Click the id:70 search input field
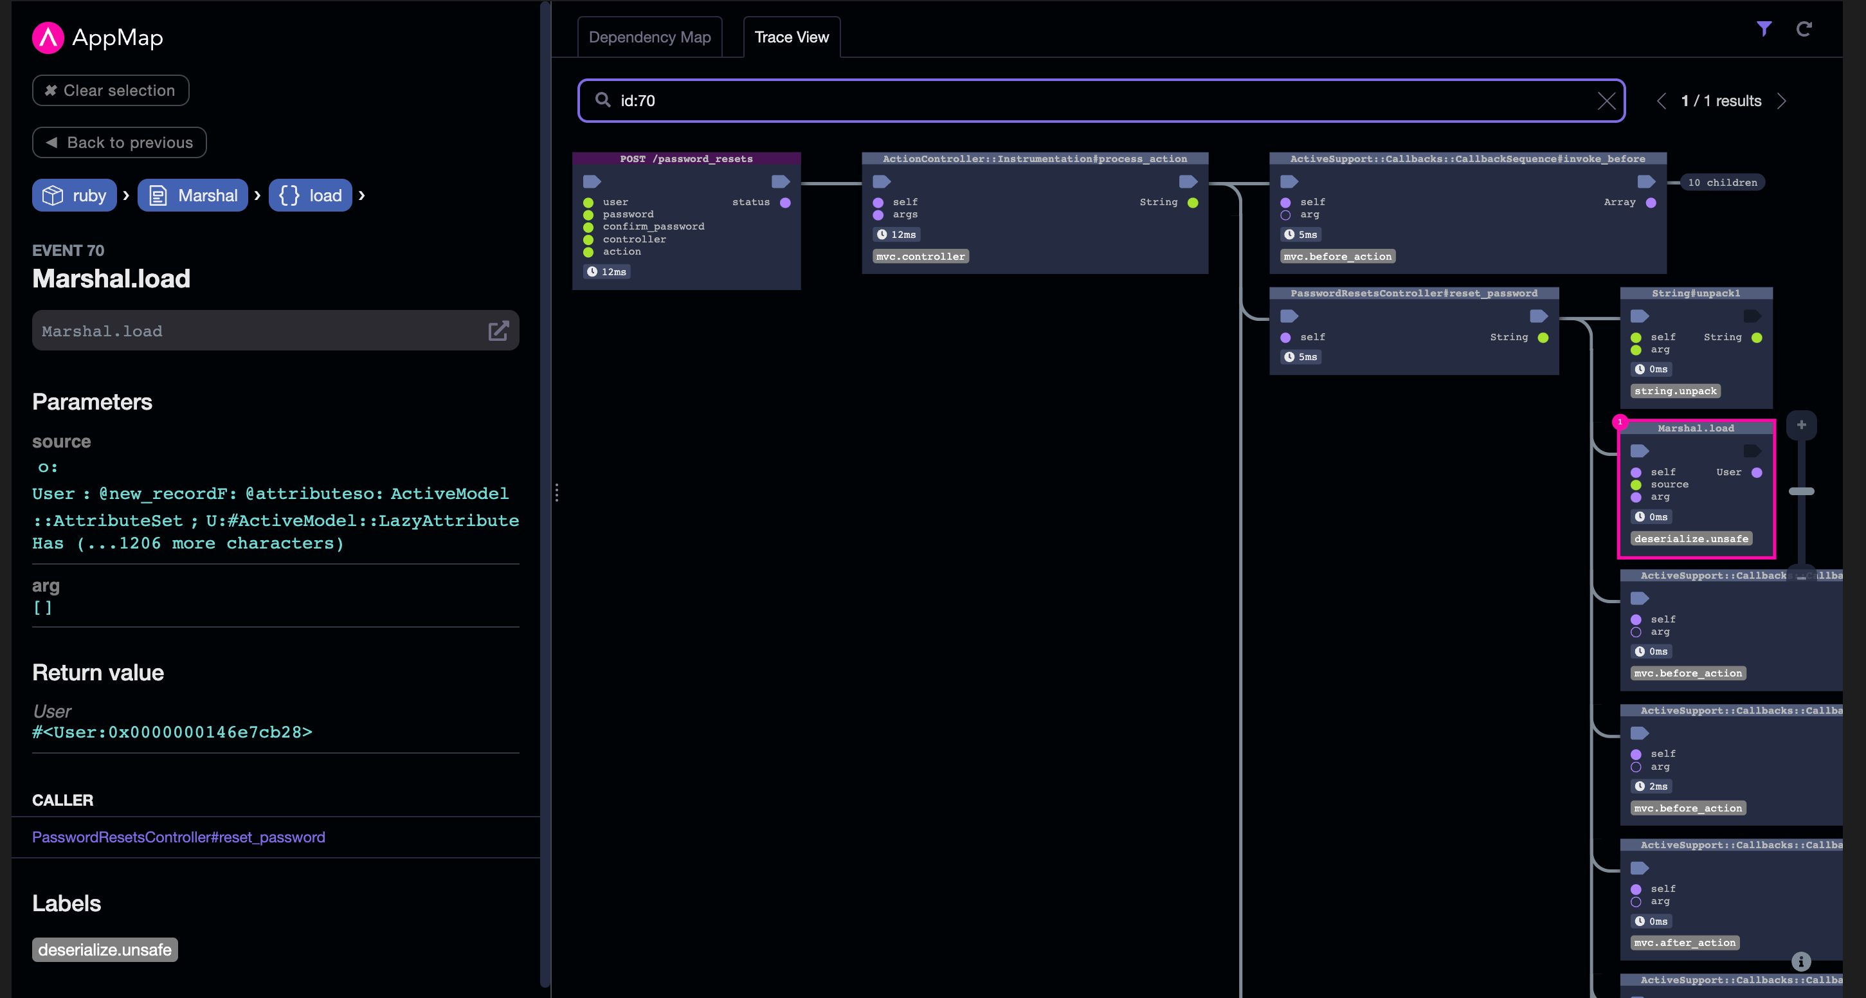The width and height of the screenshot is (1866, 998). [x=1087, y=101]
